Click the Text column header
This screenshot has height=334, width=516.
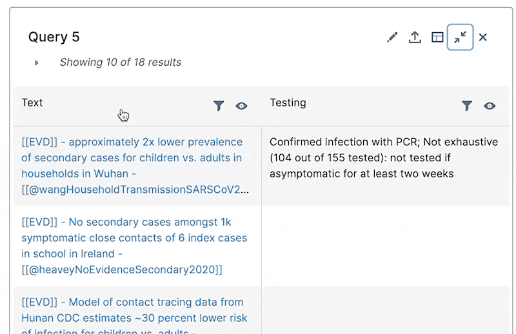tap(32, 103)
